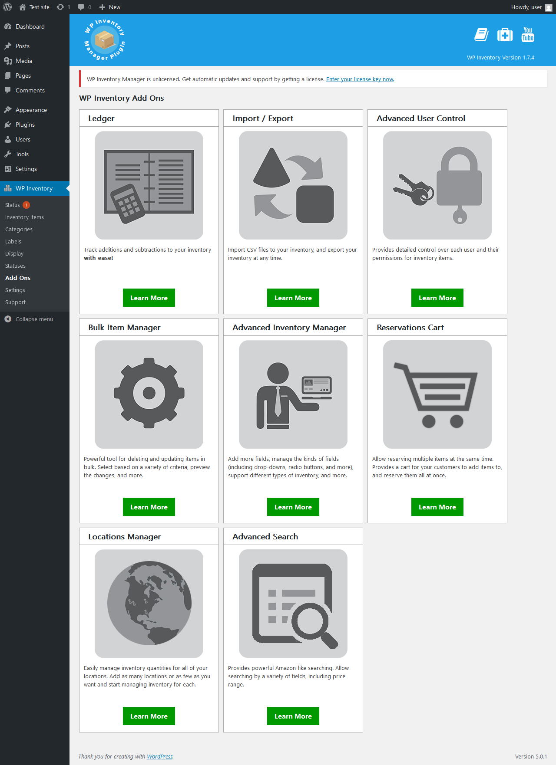Image resolution: width=556 pixels, height=765 pixels.
Task: Click the Version 5.0.1 footer text
Action: click(531, 756)
